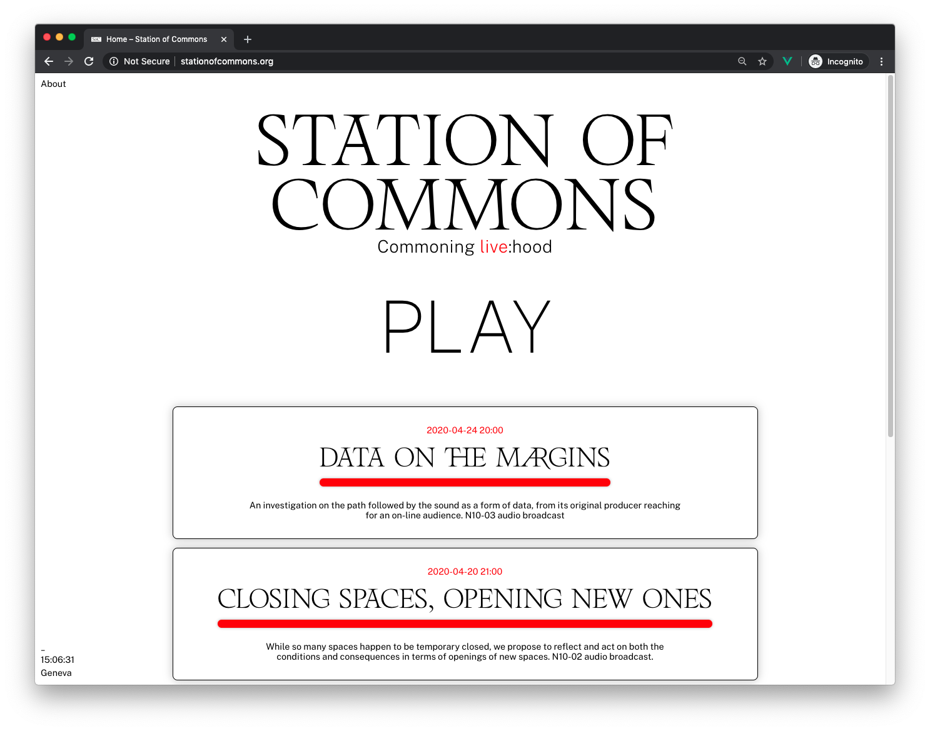Close the Home – Station of Commons tab

point(224,39)
